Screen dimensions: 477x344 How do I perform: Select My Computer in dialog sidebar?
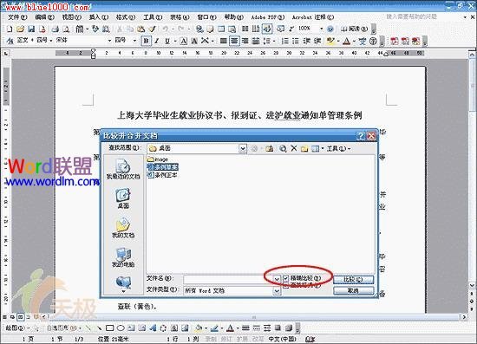coord(123,257)
